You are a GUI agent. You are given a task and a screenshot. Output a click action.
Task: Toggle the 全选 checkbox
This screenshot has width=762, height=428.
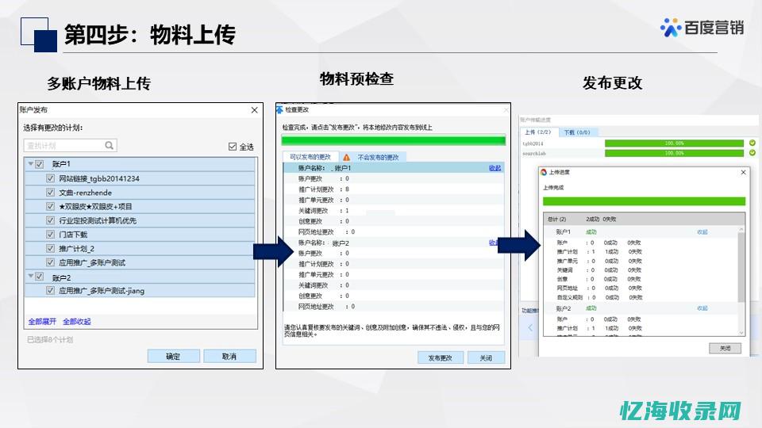coord(233,147)
